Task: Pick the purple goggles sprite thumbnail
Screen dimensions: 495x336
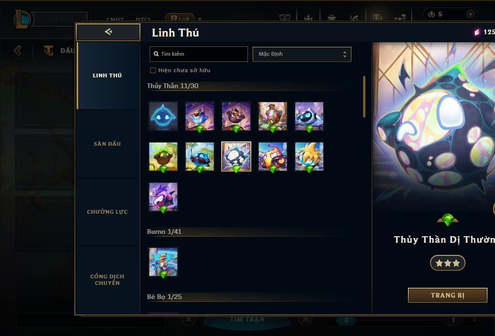Action: pos(163,197)
